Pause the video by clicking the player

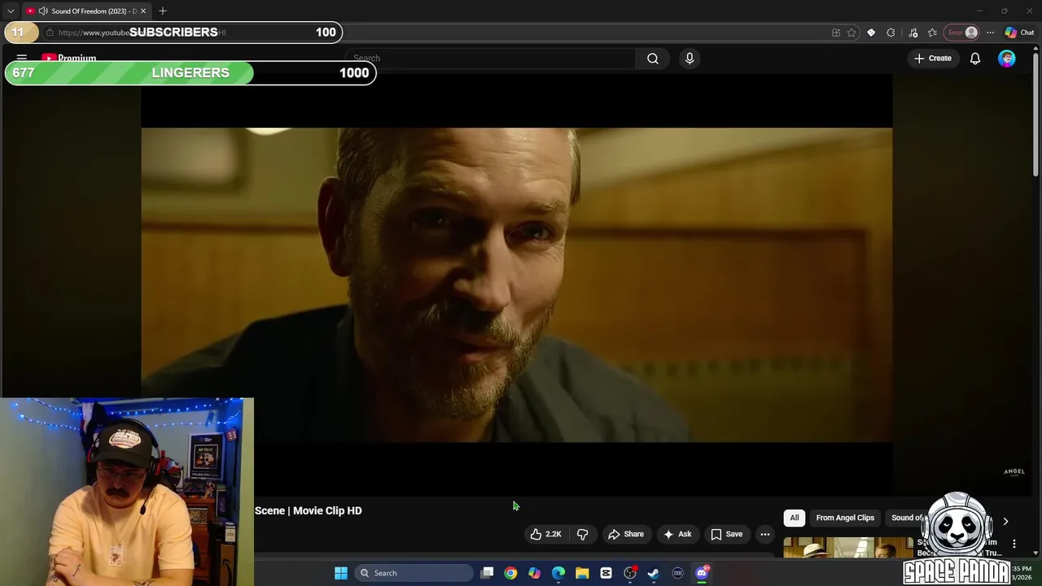click(x=517, y=285)
